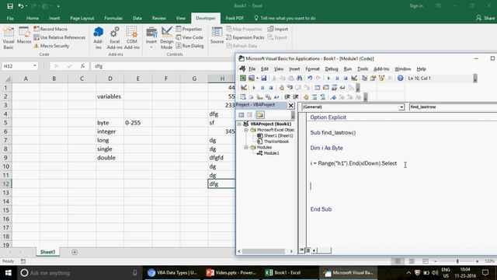Select the '0-255' cell
Viewport: 497px width, 280px height.
pos(138,123)
